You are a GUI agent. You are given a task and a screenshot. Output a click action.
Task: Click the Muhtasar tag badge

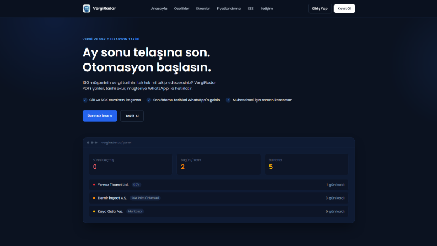[x=135, y=211]
